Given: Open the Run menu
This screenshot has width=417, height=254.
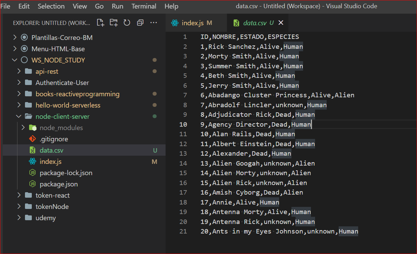Looking at the screenshot, I should pos(118,6).
